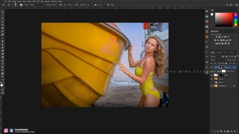
Task: Select the Crop tool
Action: [3, 25]
